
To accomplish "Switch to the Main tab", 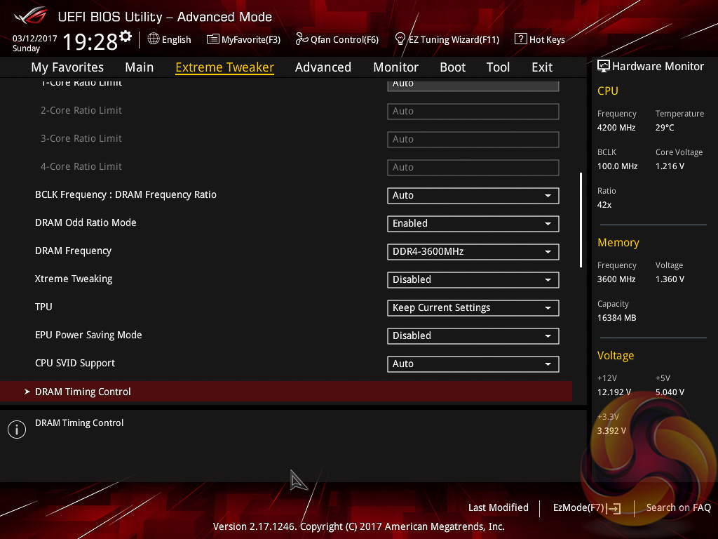I will pyautogui.click(x=140, y=67).
